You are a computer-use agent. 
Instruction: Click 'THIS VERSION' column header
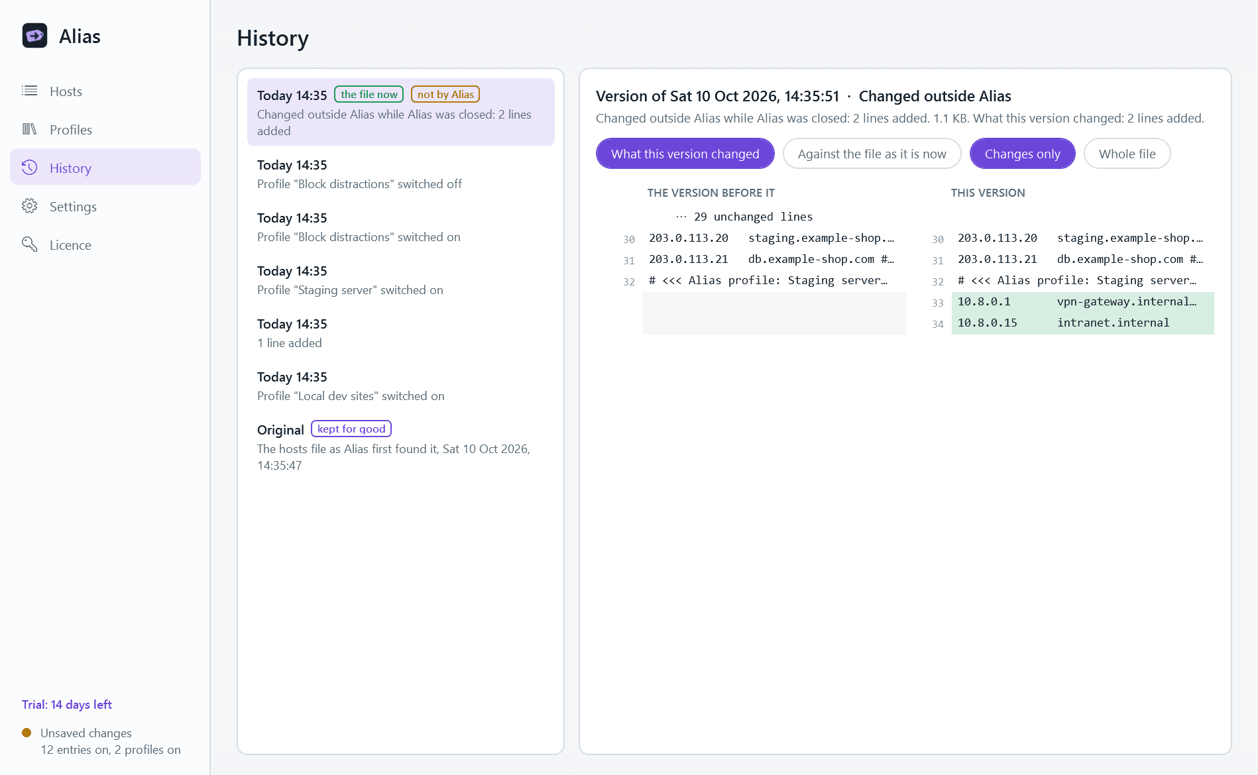click(x=988, y=193)
